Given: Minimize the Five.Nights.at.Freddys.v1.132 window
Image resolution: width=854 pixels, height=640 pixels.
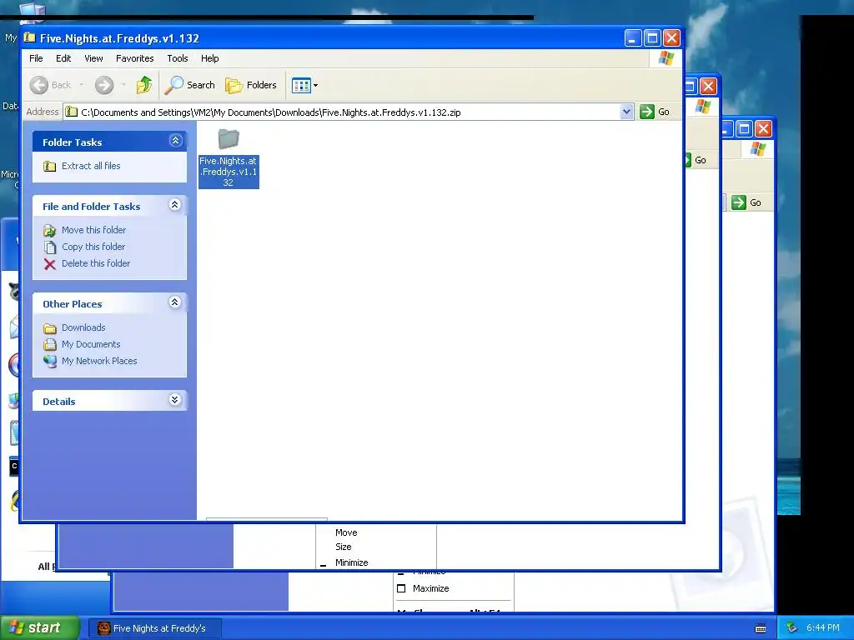Looking at the screenshot, I should coord(633,38).
